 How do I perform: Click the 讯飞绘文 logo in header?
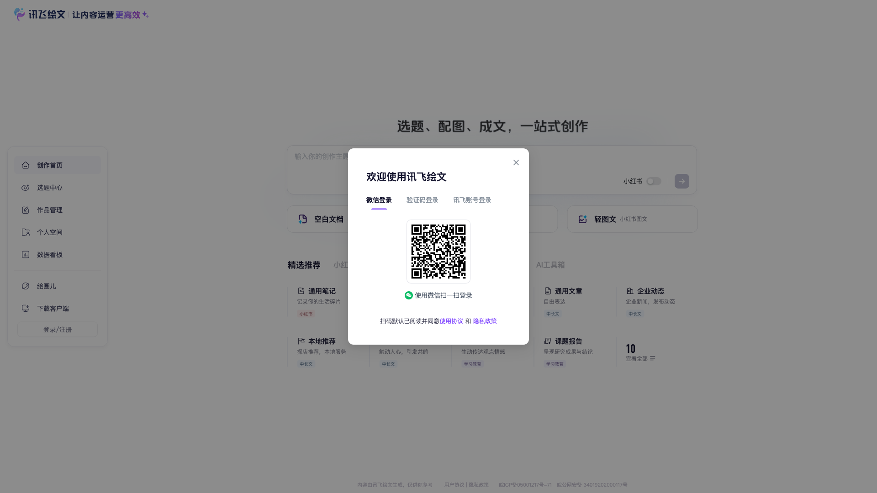[40, 14]
